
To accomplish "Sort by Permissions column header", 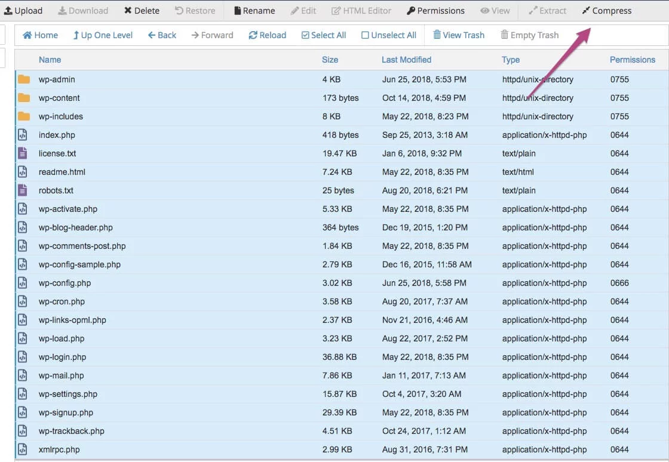I will tap(633, 60).
